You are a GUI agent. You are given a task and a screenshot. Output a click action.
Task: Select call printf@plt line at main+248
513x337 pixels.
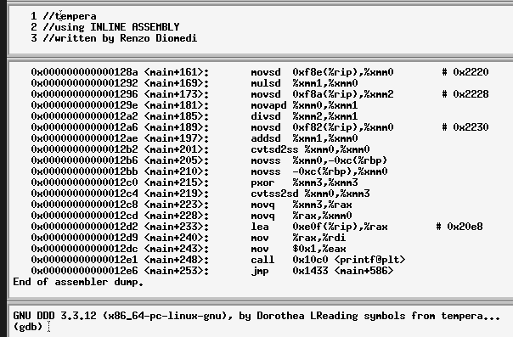218,260
